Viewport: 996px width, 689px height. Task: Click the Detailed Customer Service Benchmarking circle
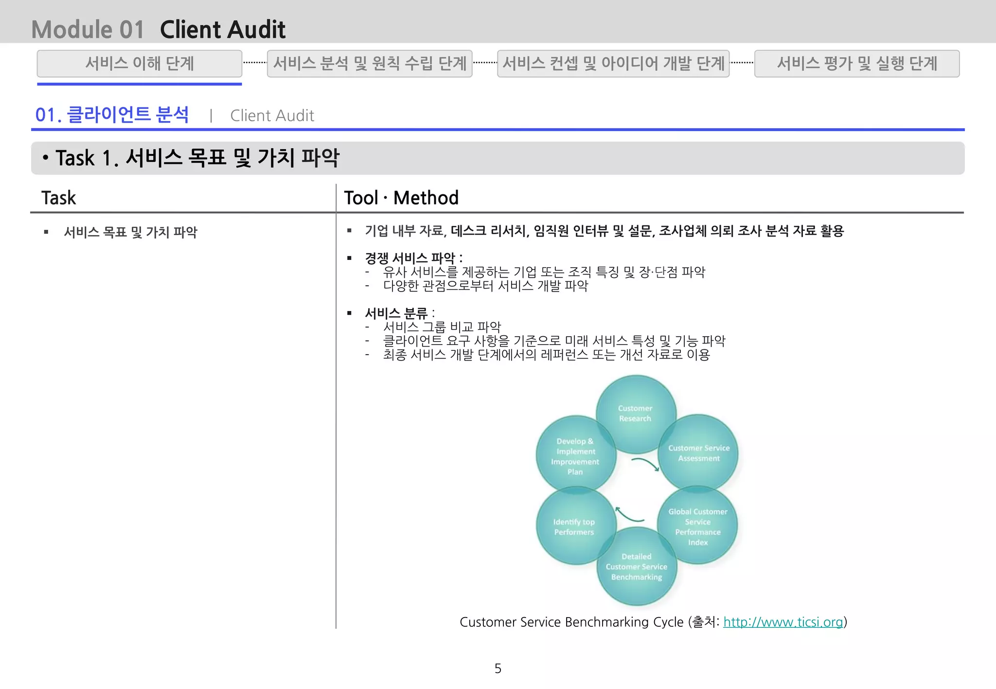click(637, 567)
